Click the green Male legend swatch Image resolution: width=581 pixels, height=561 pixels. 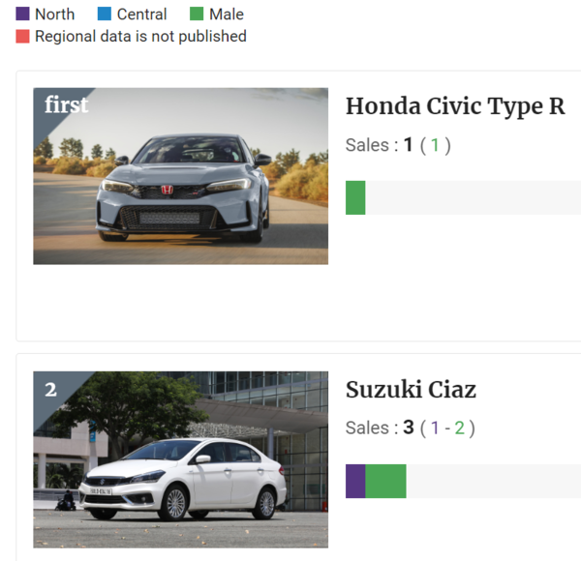point(197,14)
